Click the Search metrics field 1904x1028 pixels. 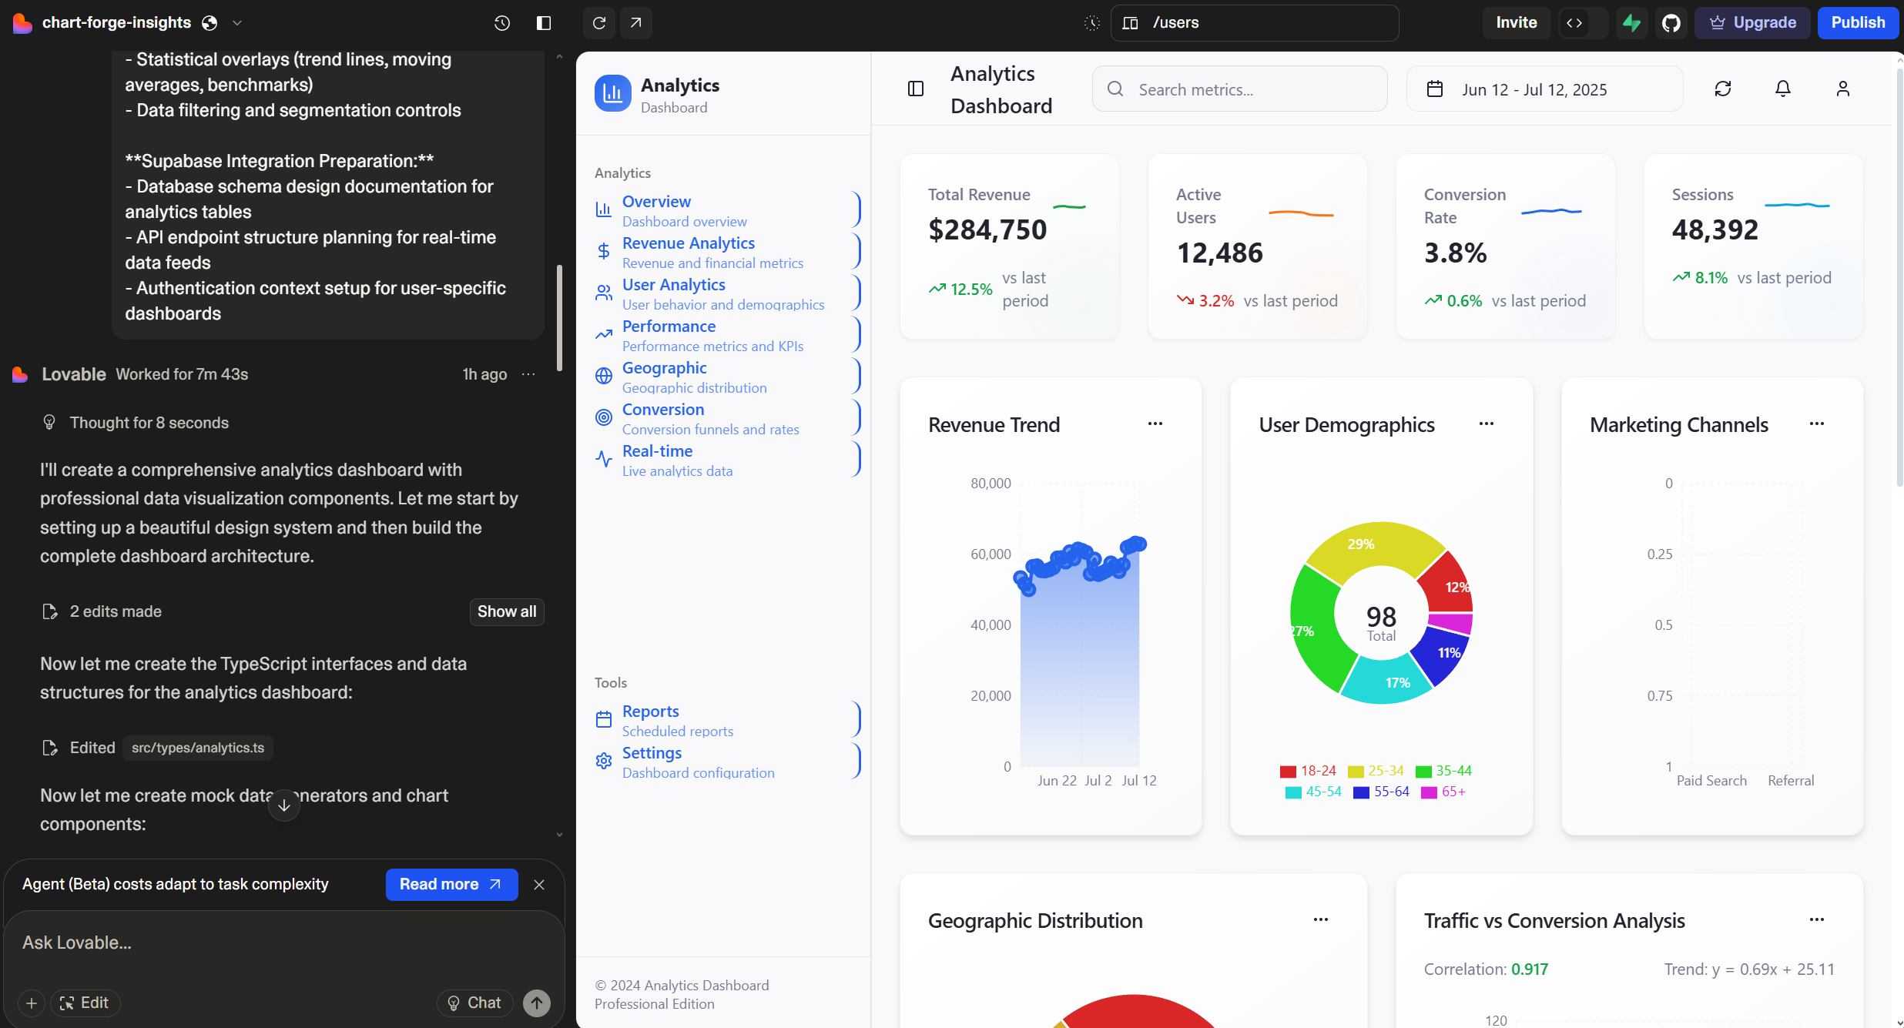pos(1240,89)
